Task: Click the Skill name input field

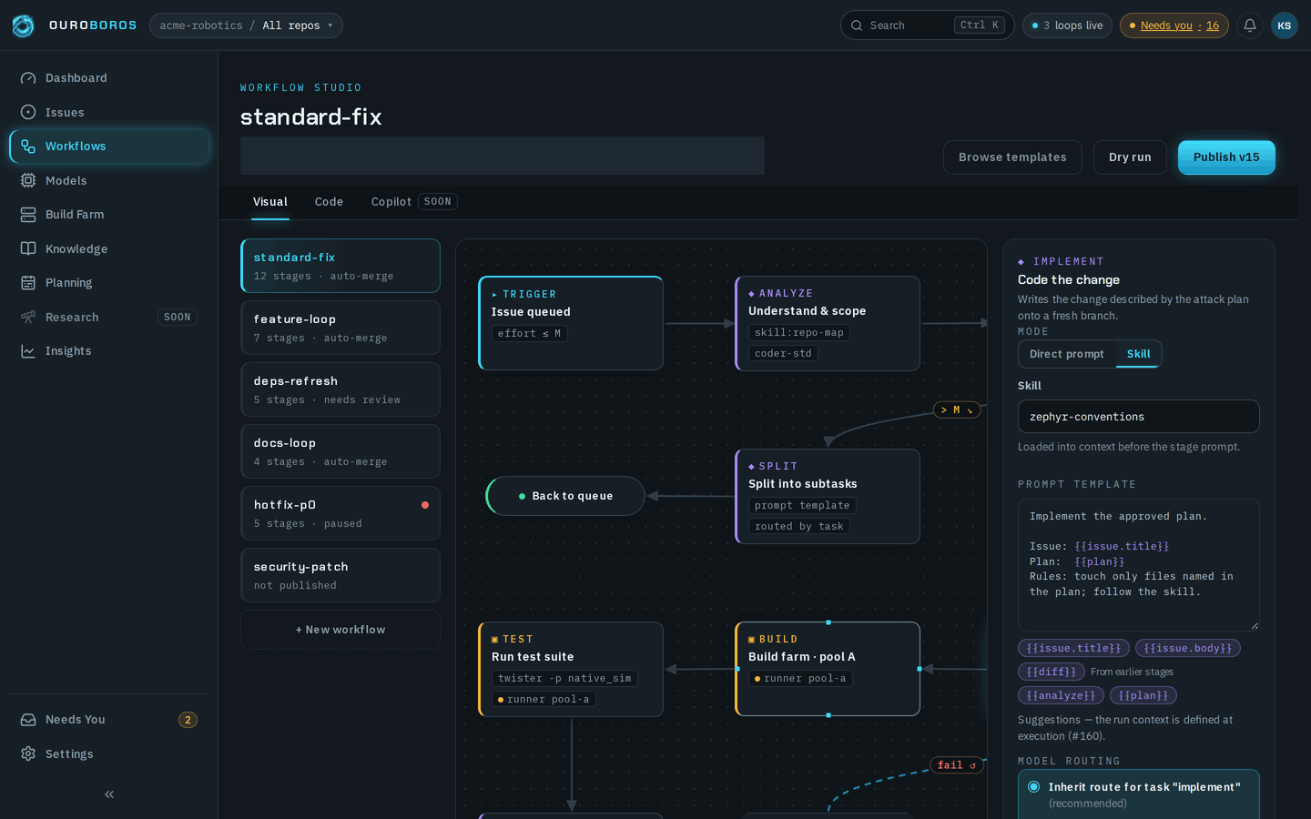Action: pos(1139,417)
